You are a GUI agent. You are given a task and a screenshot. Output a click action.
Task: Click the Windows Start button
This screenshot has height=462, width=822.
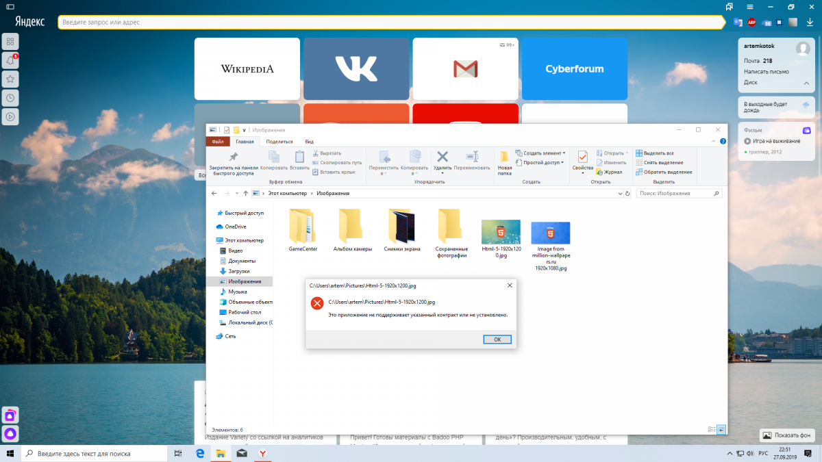click(10, 453)
